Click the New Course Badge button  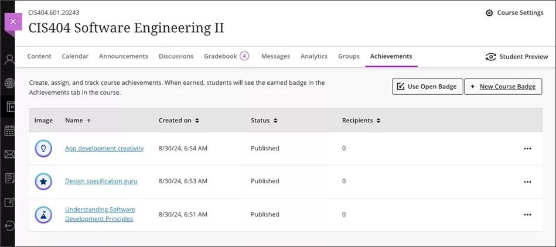point(503,87)
